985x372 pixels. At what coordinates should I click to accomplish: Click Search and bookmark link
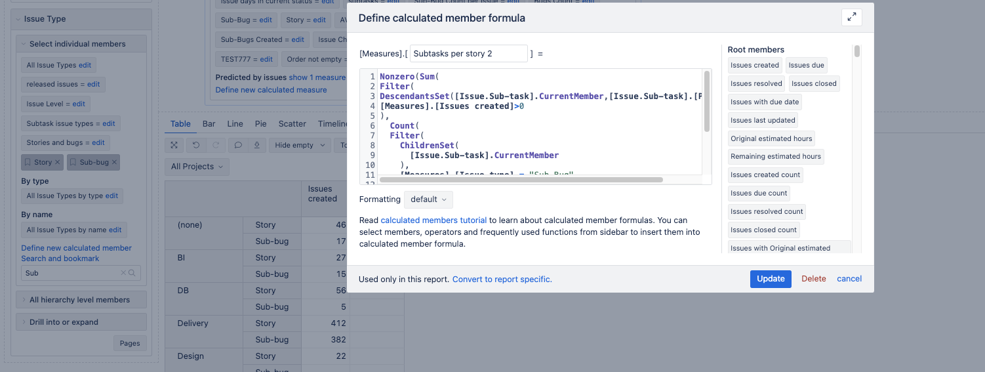coord(60,258)
